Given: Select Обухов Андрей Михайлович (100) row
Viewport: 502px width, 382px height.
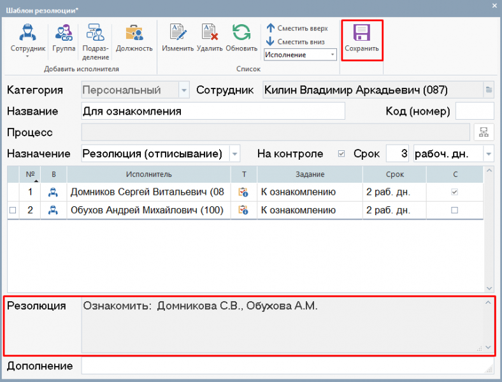Looking at the screenshot, I should tap(147, 210).
